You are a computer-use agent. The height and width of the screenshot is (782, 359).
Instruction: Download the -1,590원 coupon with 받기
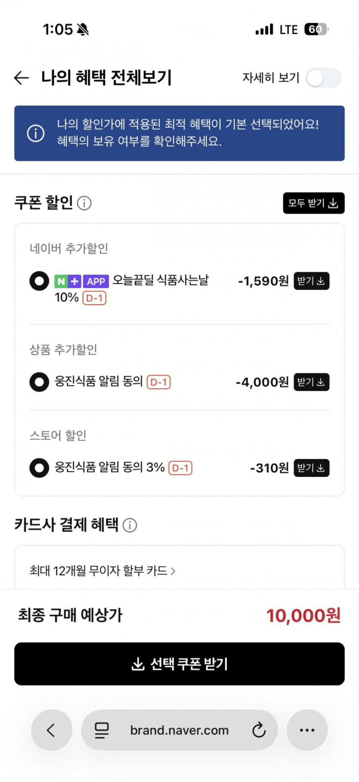[311, 281]
